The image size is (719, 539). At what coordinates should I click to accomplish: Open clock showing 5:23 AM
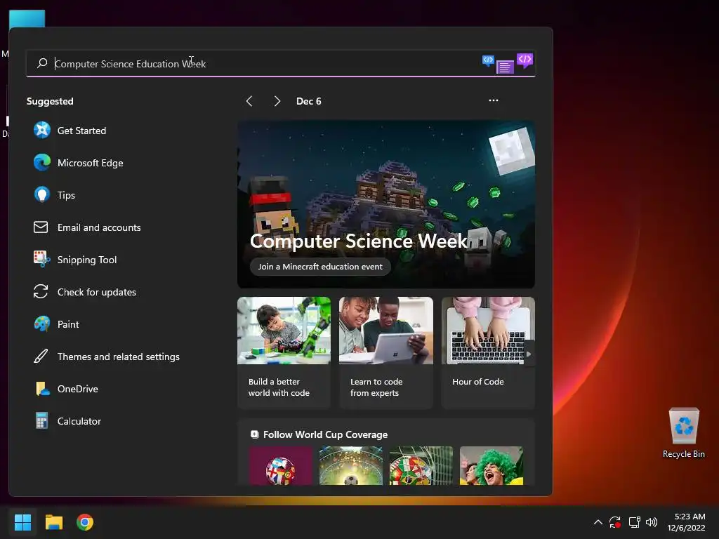coord(686,522)
